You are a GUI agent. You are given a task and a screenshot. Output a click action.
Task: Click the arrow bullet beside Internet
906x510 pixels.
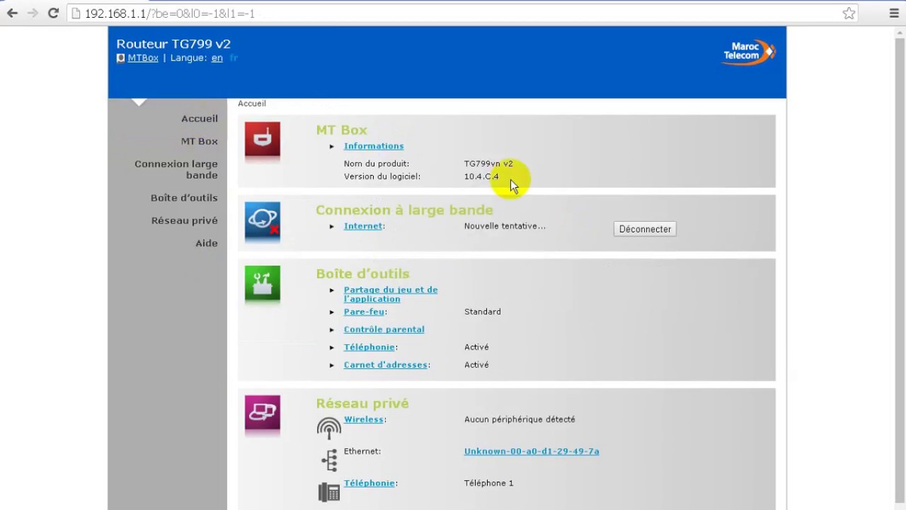point(332,227)
